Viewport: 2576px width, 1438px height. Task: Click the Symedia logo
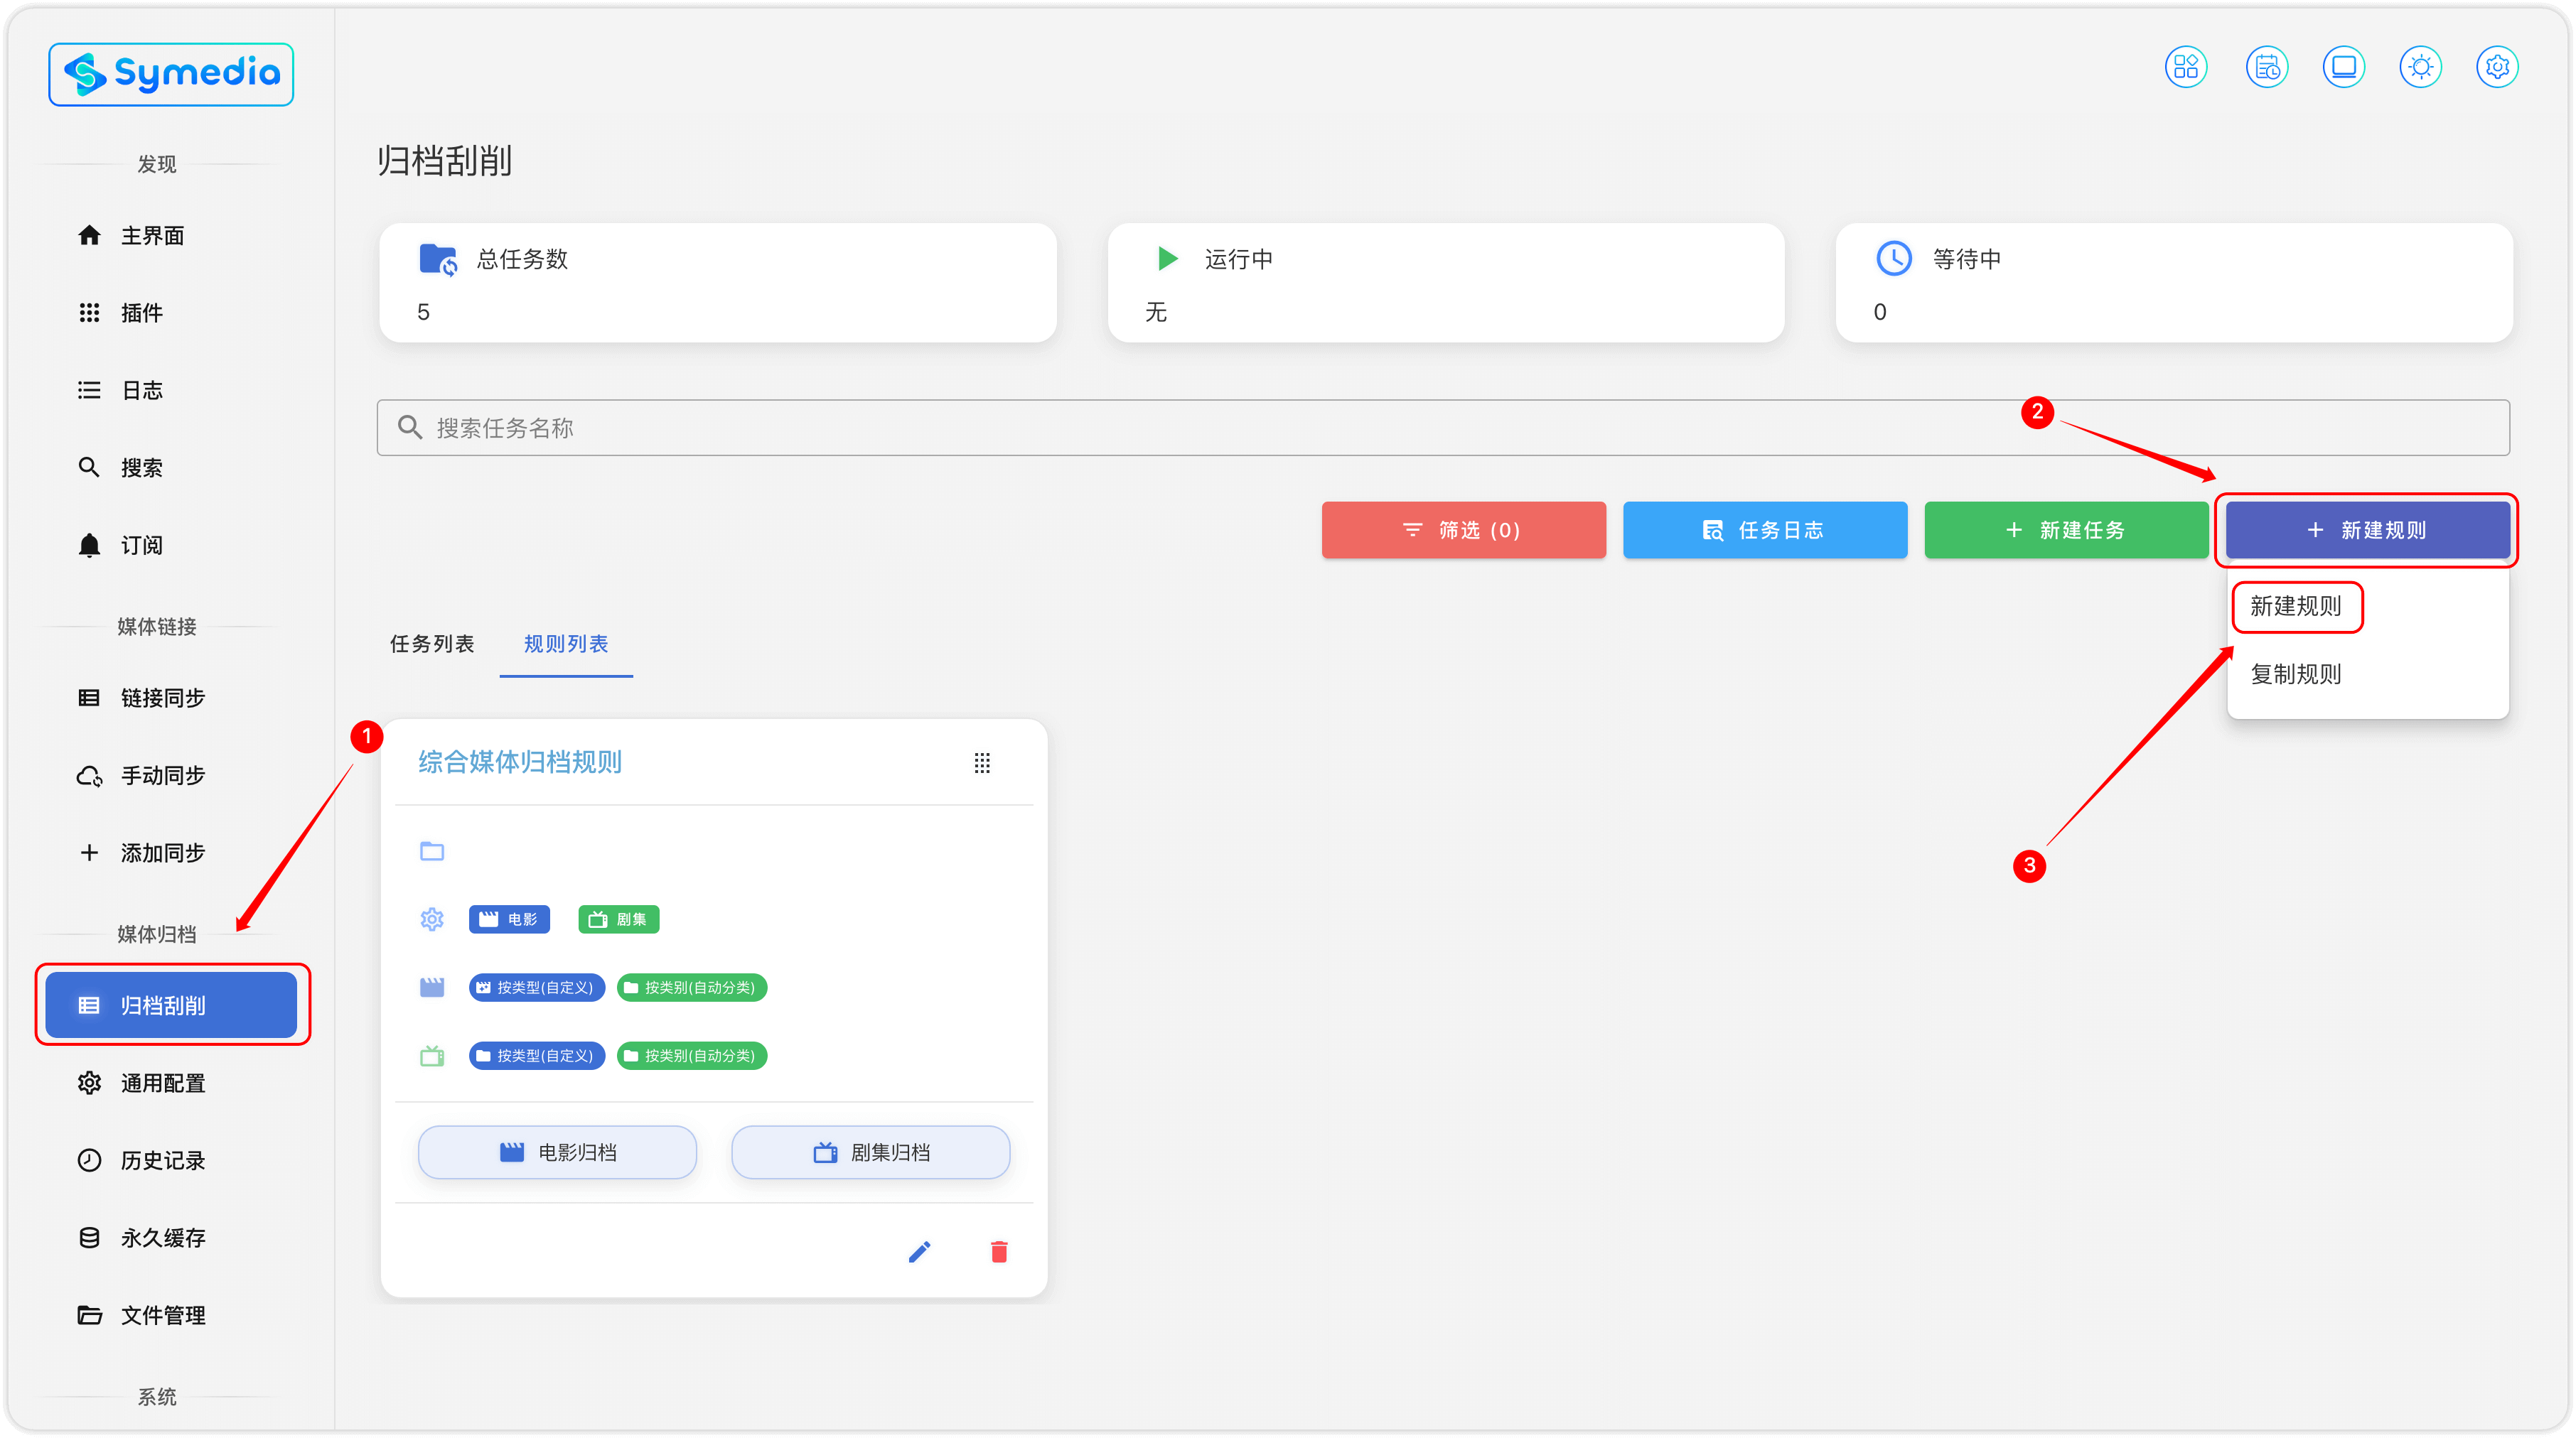(x=171, y=74)
